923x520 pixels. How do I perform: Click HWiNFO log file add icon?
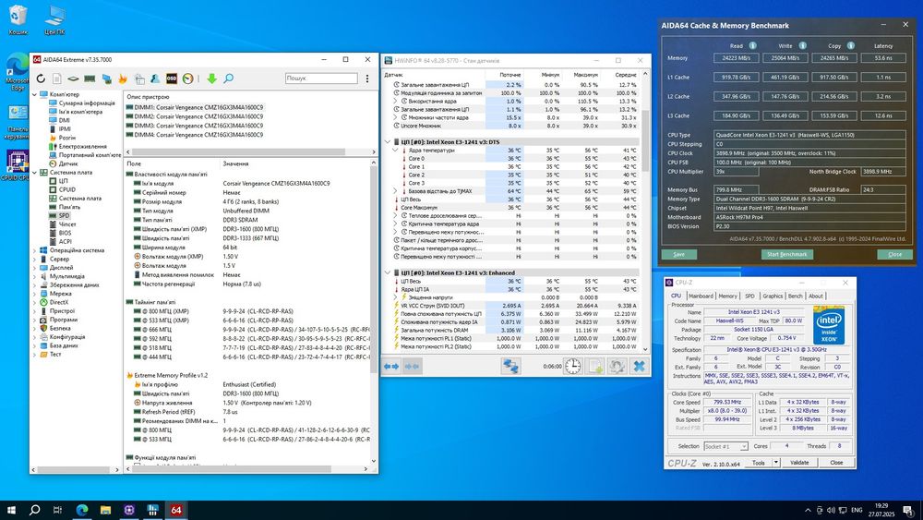tap(595, 367)
